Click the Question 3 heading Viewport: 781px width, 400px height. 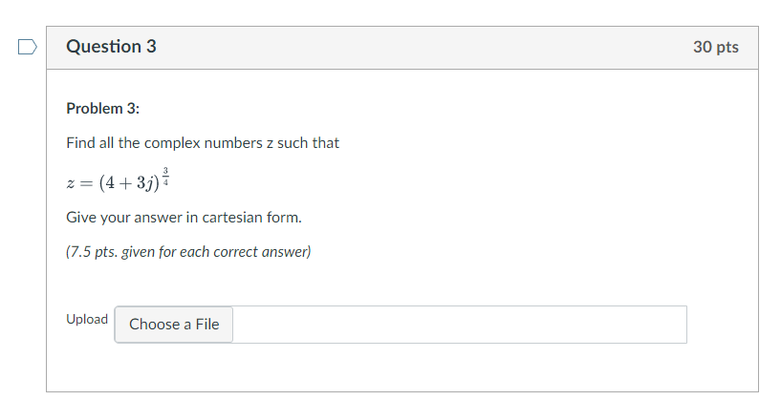click(x=111, y=46)
